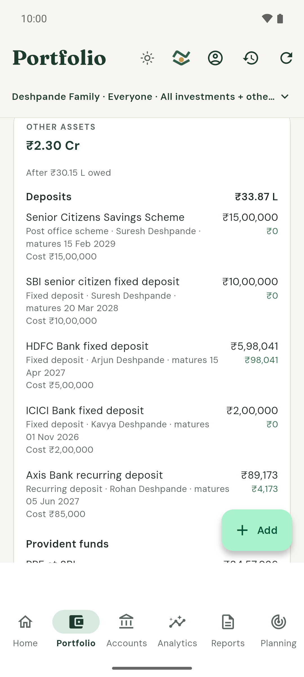The image size is (304, 677).
Task: Open Senior Citizens Savings Scheme entry
Action: click(x=152, y=236)
